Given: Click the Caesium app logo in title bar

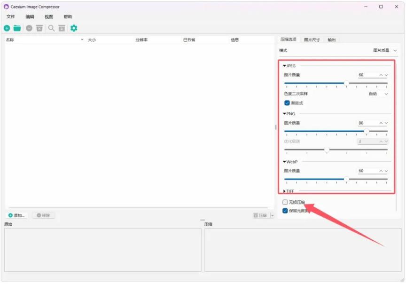Looking at the screenshot, I should pyautogui.click(x=6, y=7).
